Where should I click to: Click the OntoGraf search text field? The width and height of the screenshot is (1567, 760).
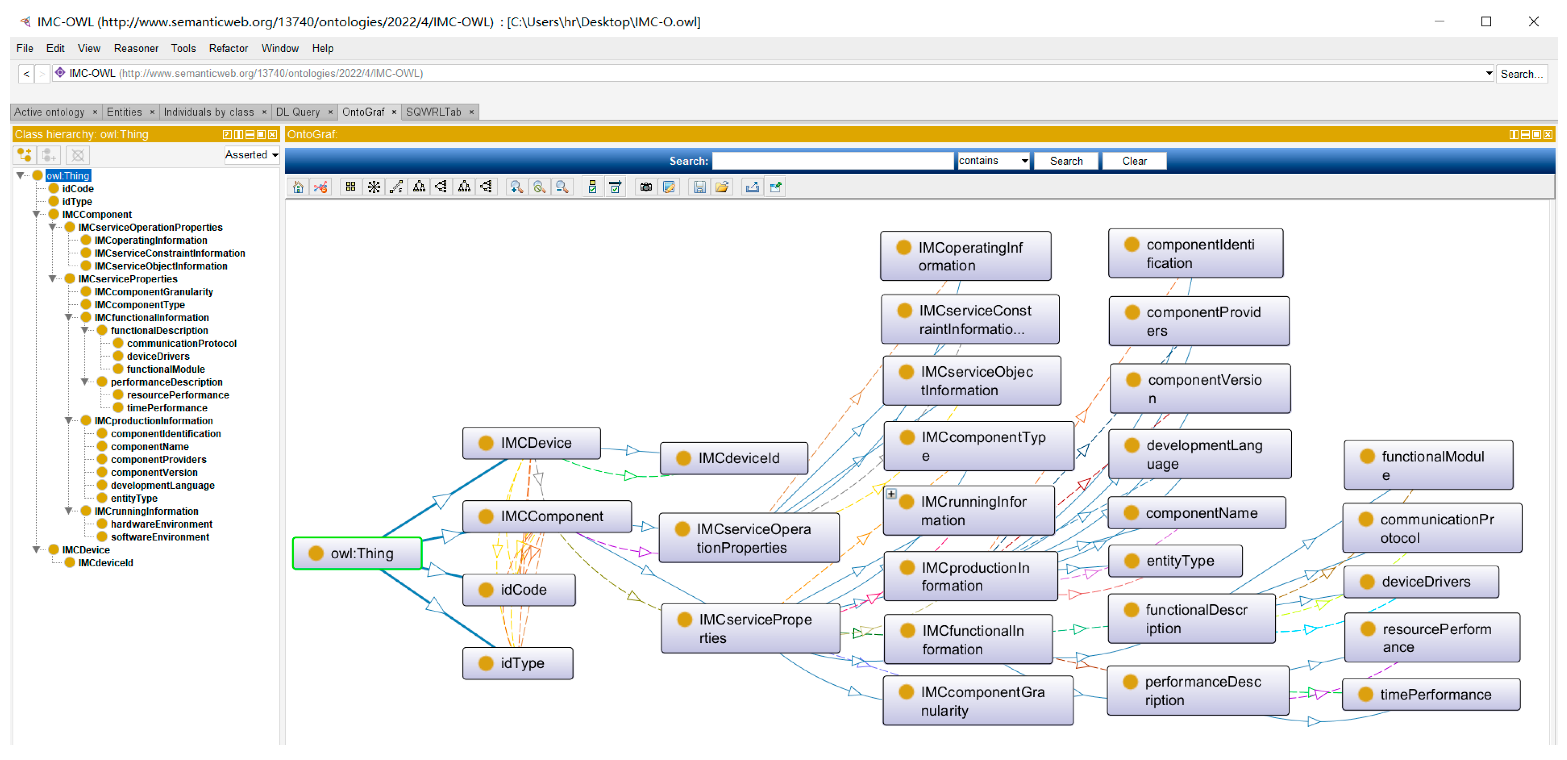coord(832,161)
